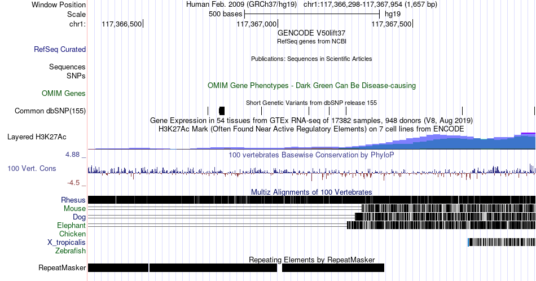Click the RepeatMasker track label
This screenshot has width=536, height=281.
click(62, 267)
